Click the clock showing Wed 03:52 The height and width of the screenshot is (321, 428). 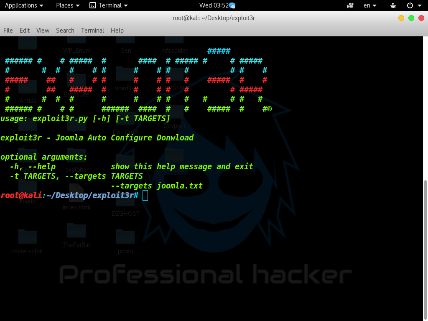coord(214,5)
